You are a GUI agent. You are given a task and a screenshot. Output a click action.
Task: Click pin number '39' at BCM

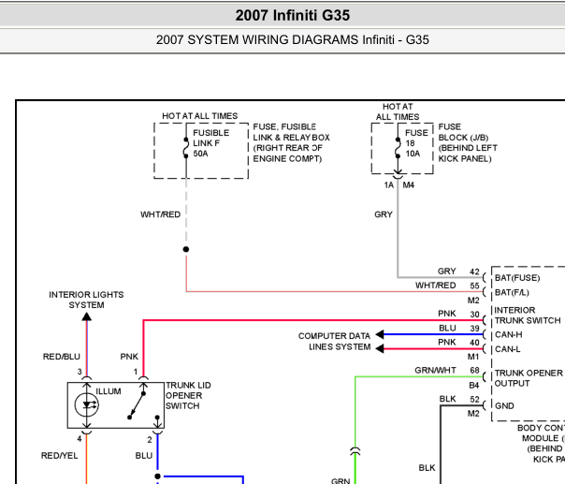pos(474,329)
